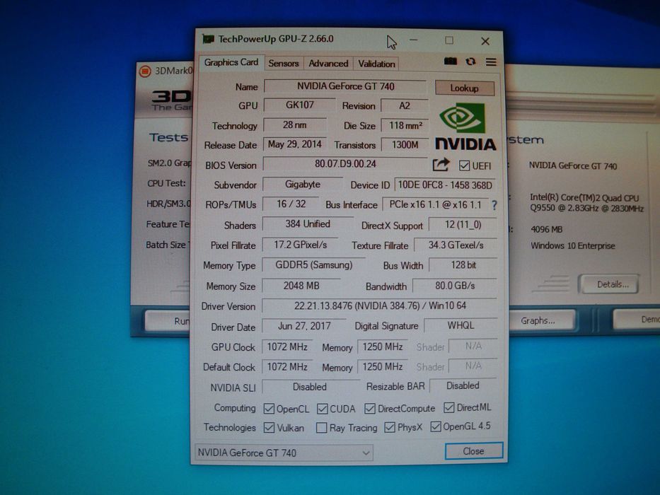Click the Memory Type value GDDR5 (Samsung)
This screenshot has height=495, width=660.
(313, 264)
